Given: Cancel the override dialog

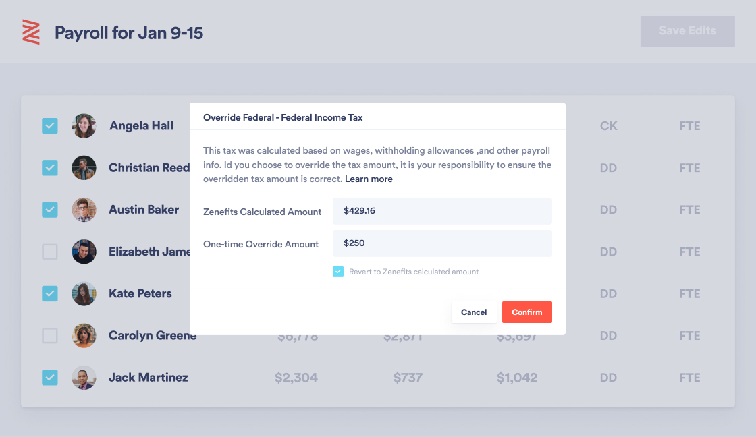Looking at the screenshot, I should pos(474,312).
